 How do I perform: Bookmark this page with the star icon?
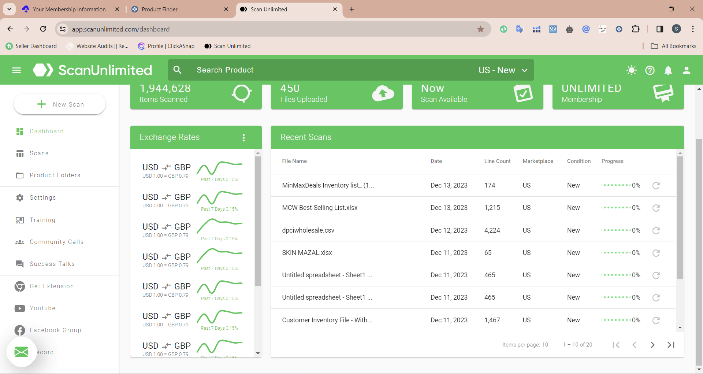[480, 29]
